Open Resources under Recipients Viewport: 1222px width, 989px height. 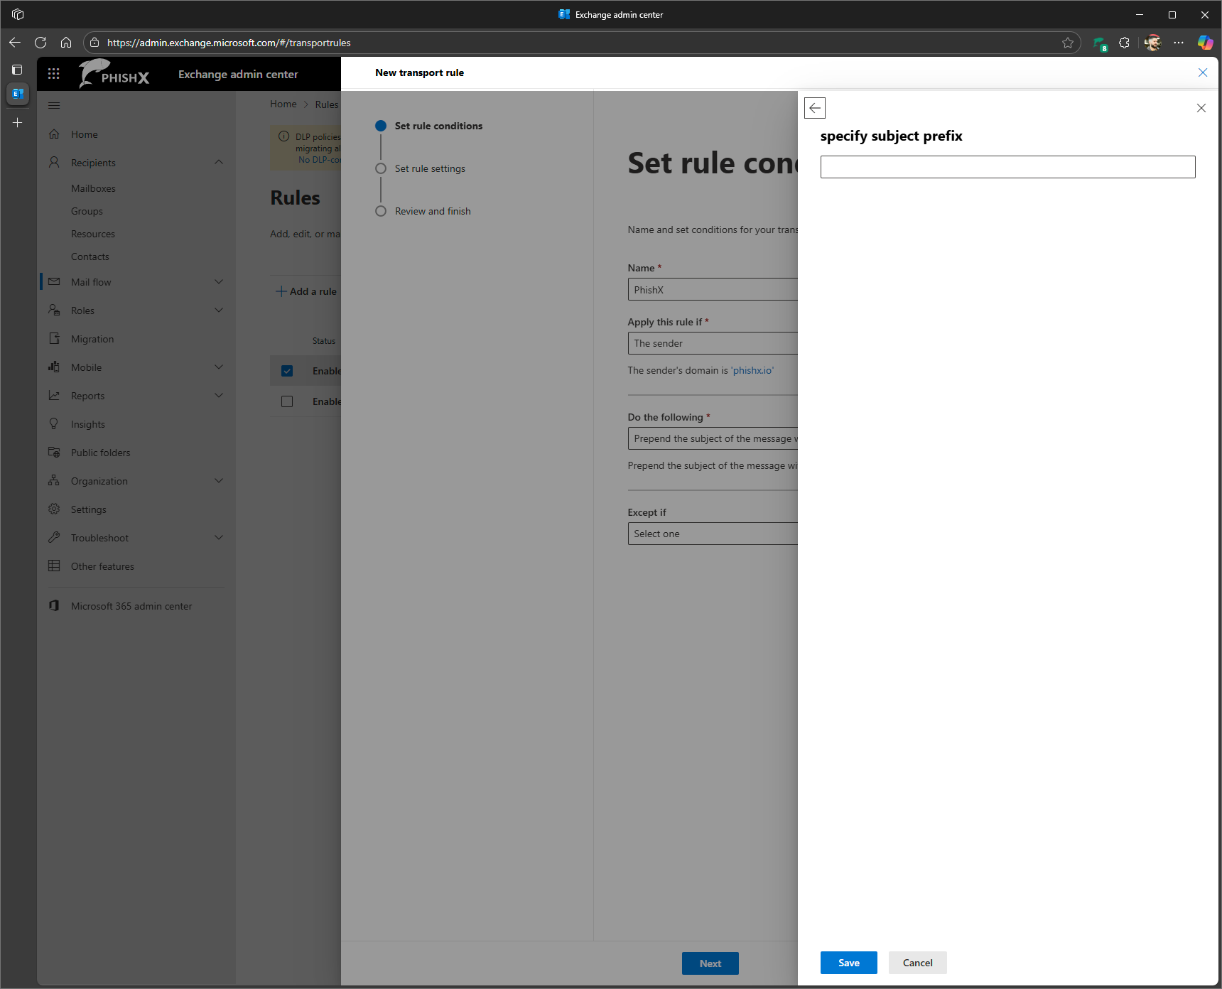pyautogui.click(x=93, y=234)
